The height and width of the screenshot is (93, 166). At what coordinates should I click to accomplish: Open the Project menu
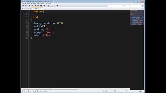pyautogui.click(x=42, y=4)
